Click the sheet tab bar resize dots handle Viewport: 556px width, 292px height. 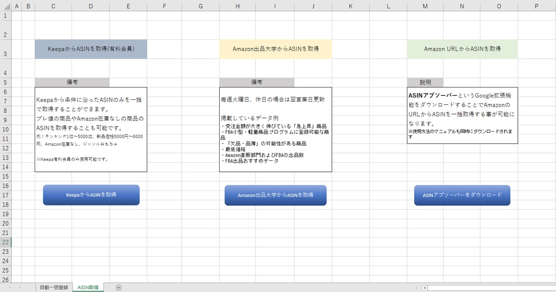pyautogui.click(x=416, y=287)
